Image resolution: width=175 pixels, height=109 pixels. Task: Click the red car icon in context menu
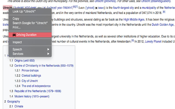[x=14, y=35]
